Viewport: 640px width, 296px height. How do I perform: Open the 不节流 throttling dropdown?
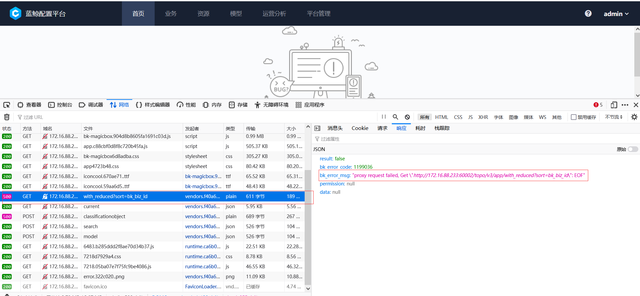614,117
